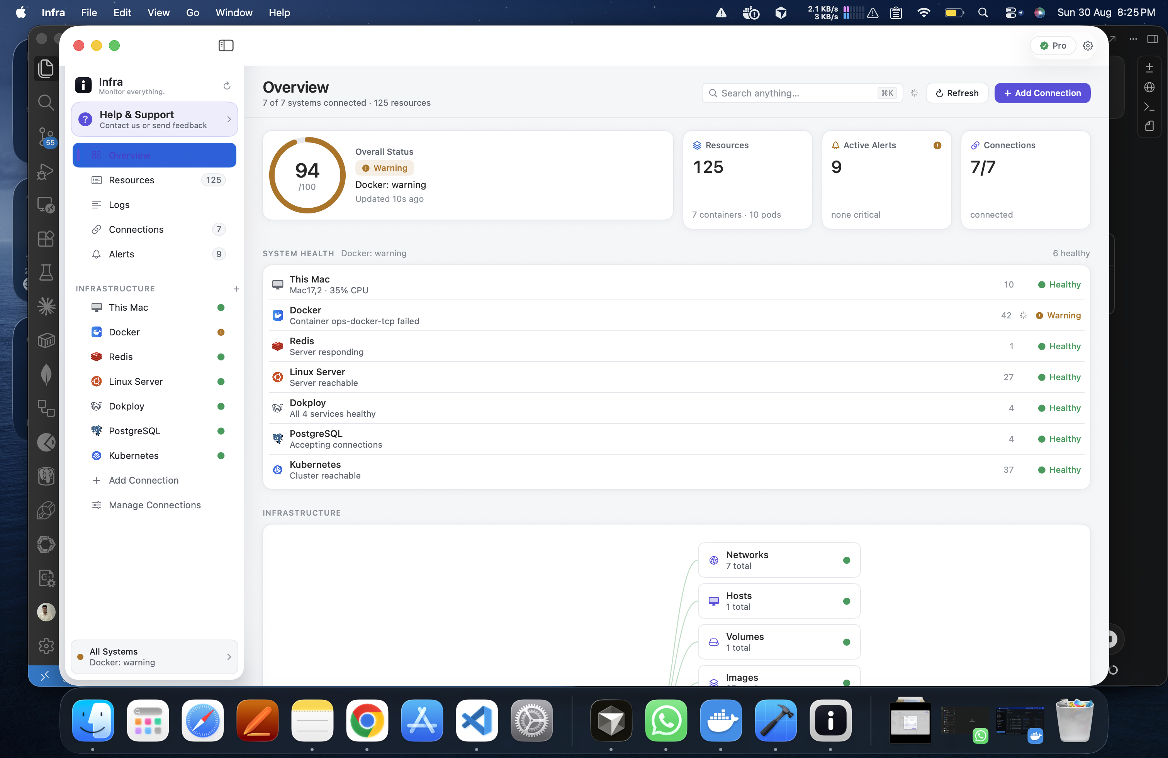Select PostgreSQL in sidebar infrastructure list
Viewport: 1168px width, 758px height.
[154, 431]
